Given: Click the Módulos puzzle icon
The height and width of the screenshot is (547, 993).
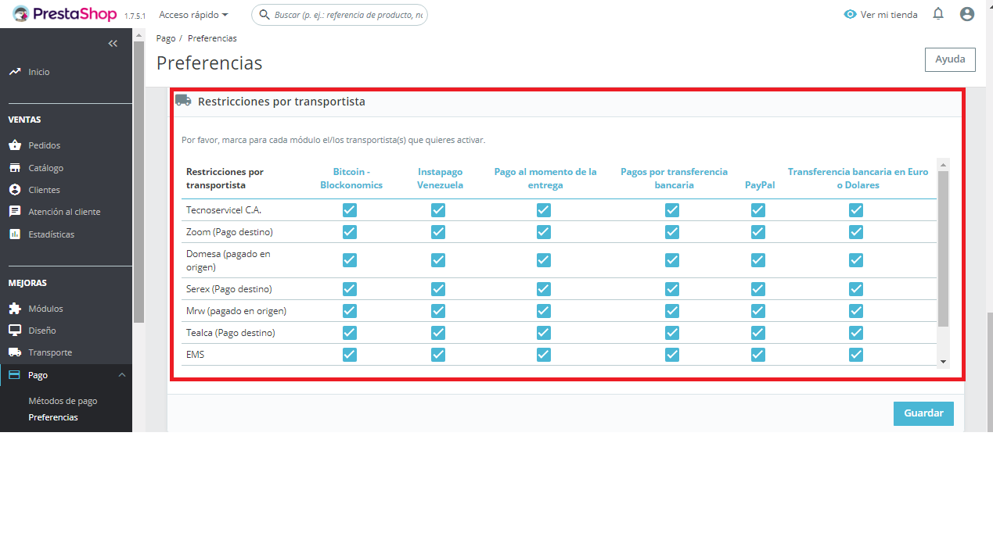Looking at the screenshot, I should click(14, 309).
